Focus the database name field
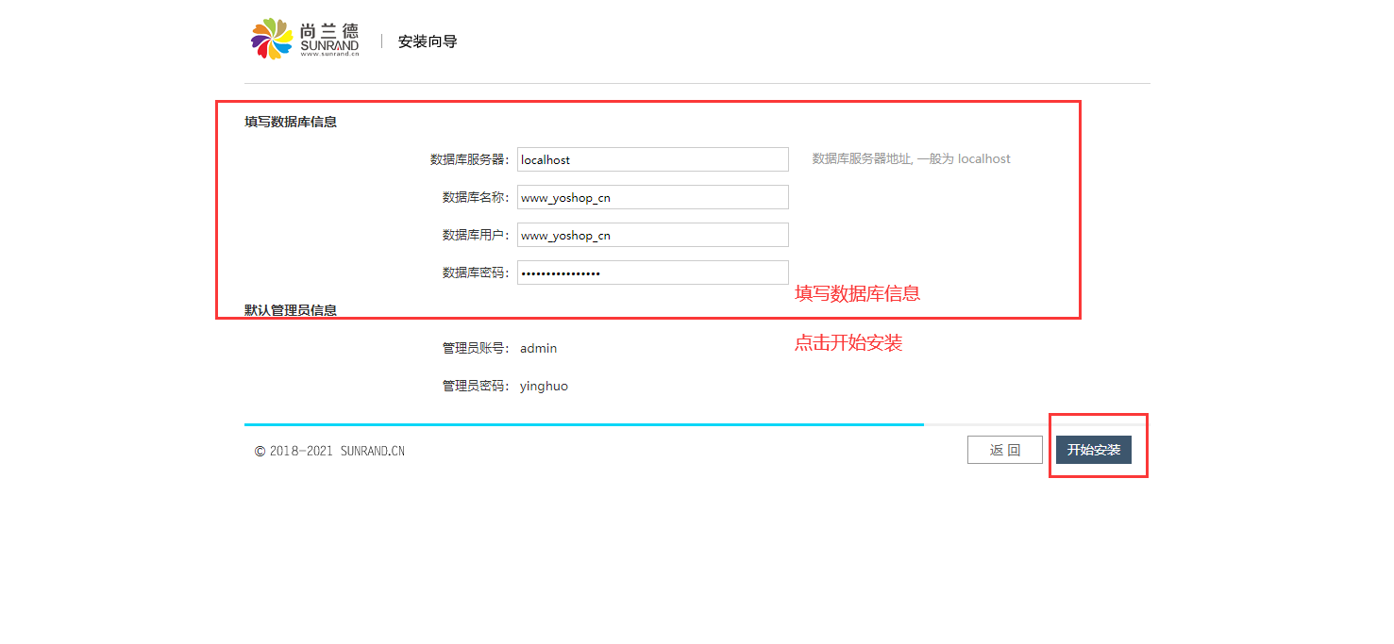1394x644 pixels. (653, 197)
